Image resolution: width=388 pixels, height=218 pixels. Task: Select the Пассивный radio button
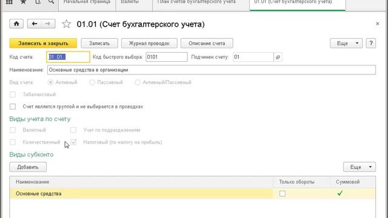click(x=92, y=82)
